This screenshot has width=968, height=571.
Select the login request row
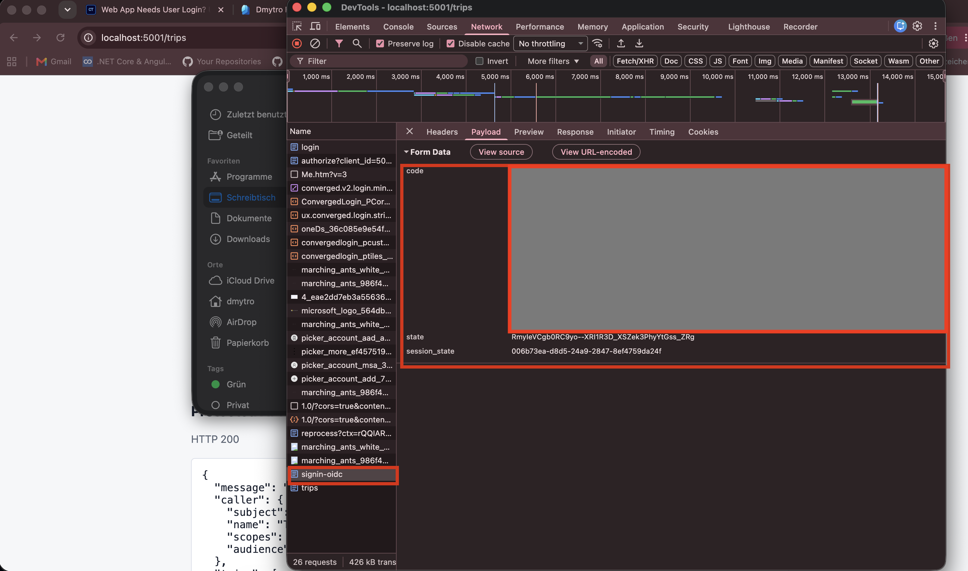tap(341, 147)
